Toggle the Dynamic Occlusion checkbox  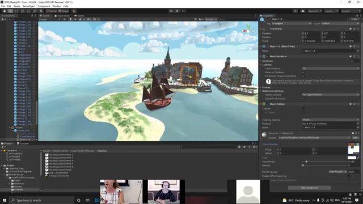pyautogui.click(x=303, y=99)
